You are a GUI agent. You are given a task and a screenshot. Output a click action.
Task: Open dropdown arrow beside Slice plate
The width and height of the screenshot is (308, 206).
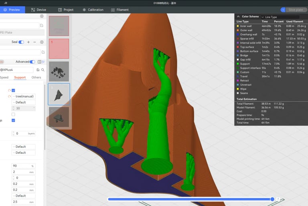tap(283, 10)
